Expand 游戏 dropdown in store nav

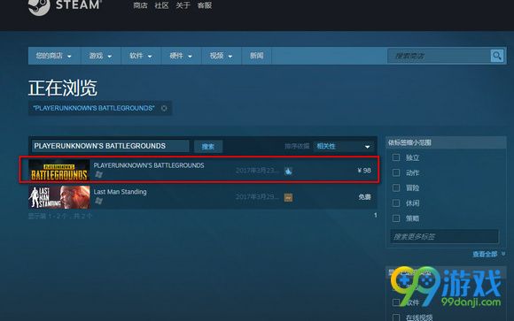(x=101, y=56)
